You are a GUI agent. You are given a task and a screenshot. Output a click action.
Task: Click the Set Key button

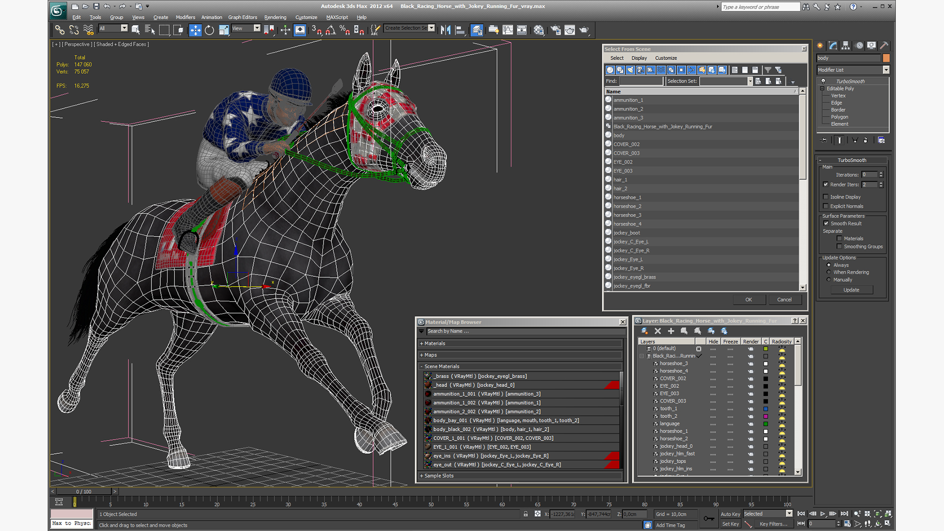coord(730,524)
